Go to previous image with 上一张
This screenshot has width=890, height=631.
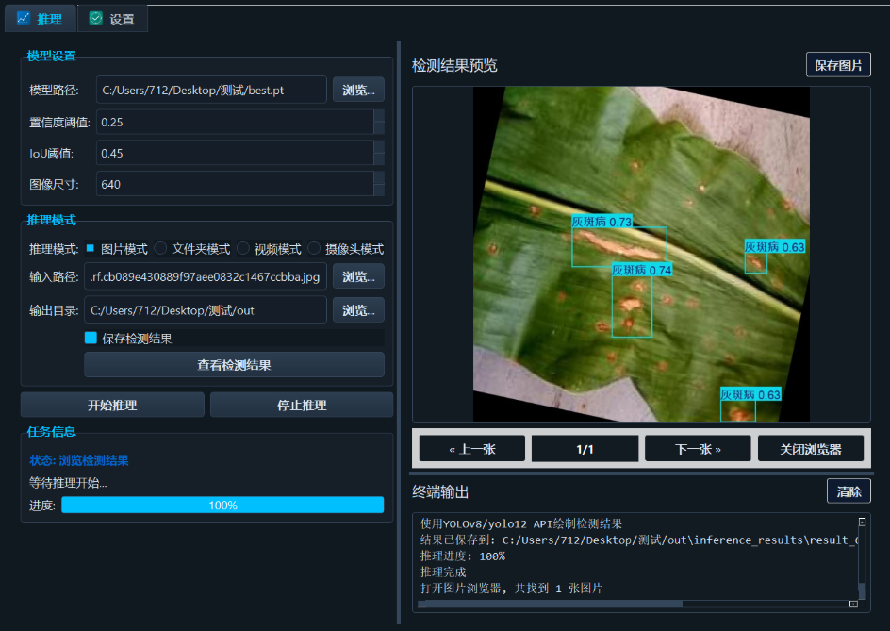pyautogui.click(x=471, y=448)
